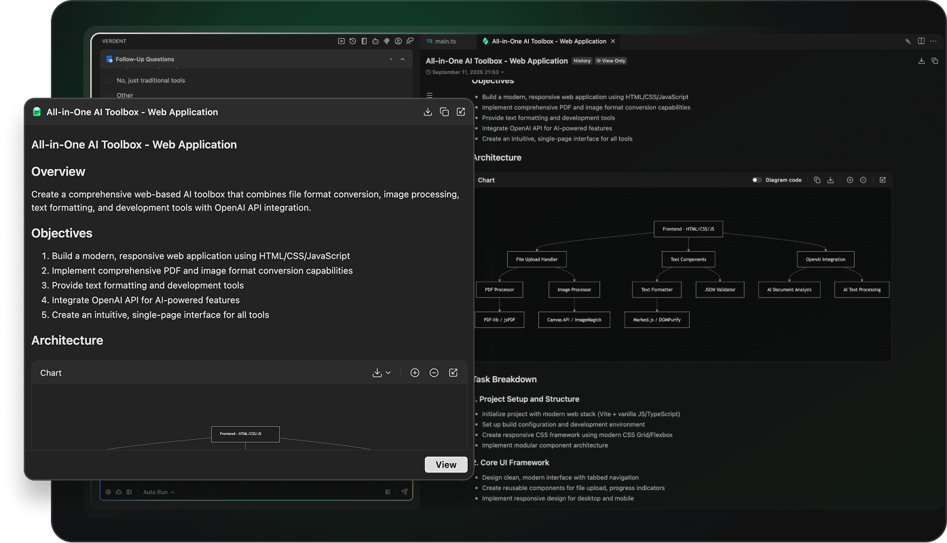
Task: Open the Auto Run mode dropdown
Action: pos(158,492)
